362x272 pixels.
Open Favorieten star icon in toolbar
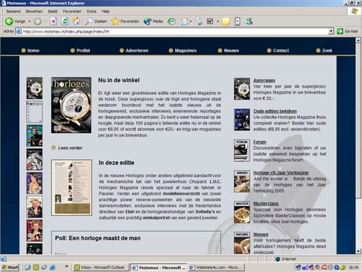[115, 21]
